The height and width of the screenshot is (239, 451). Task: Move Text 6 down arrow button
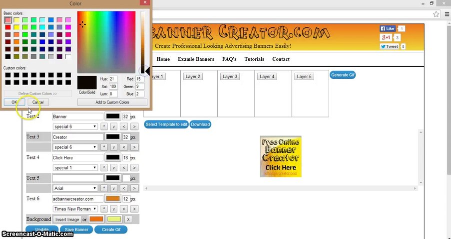[113, 209]
